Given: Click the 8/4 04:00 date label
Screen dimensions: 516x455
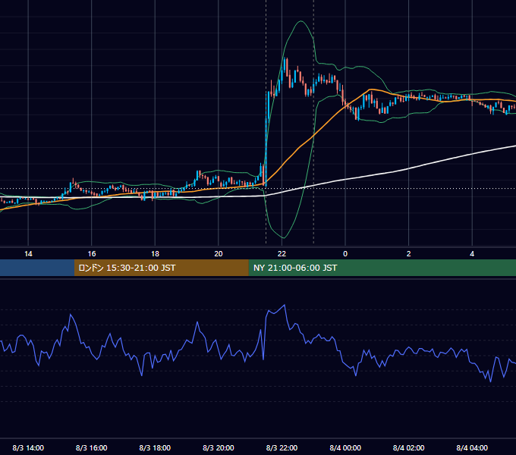Looking at the screenshot, I should coord(472,447).
